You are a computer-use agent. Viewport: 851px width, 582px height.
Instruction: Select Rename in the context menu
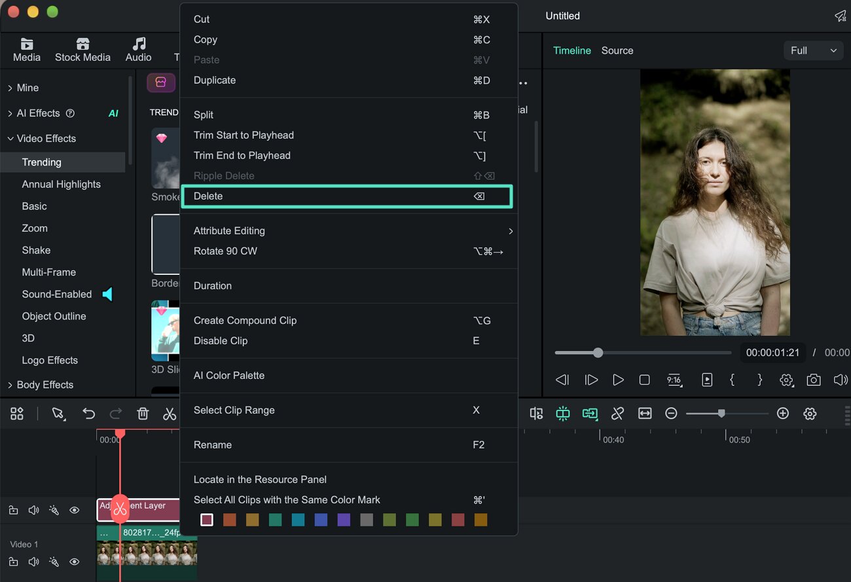point(348,445)
